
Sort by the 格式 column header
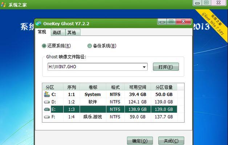coord(115,87)
